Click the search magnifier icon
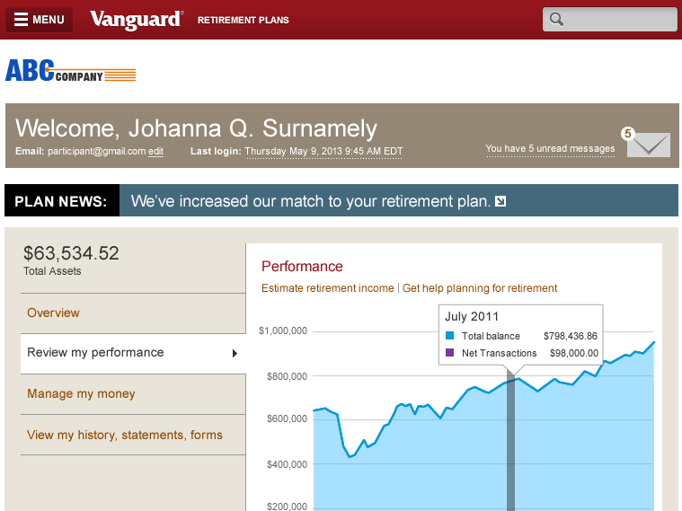This screenshot has width=682, height=511. 556,20
